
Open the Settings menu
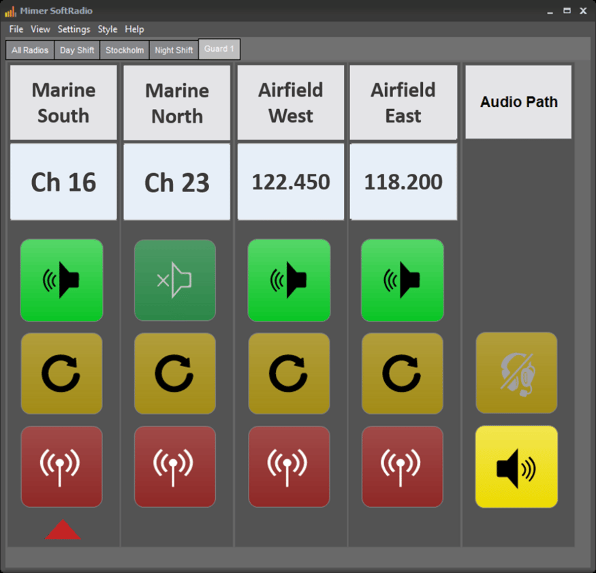click(74, 29)
